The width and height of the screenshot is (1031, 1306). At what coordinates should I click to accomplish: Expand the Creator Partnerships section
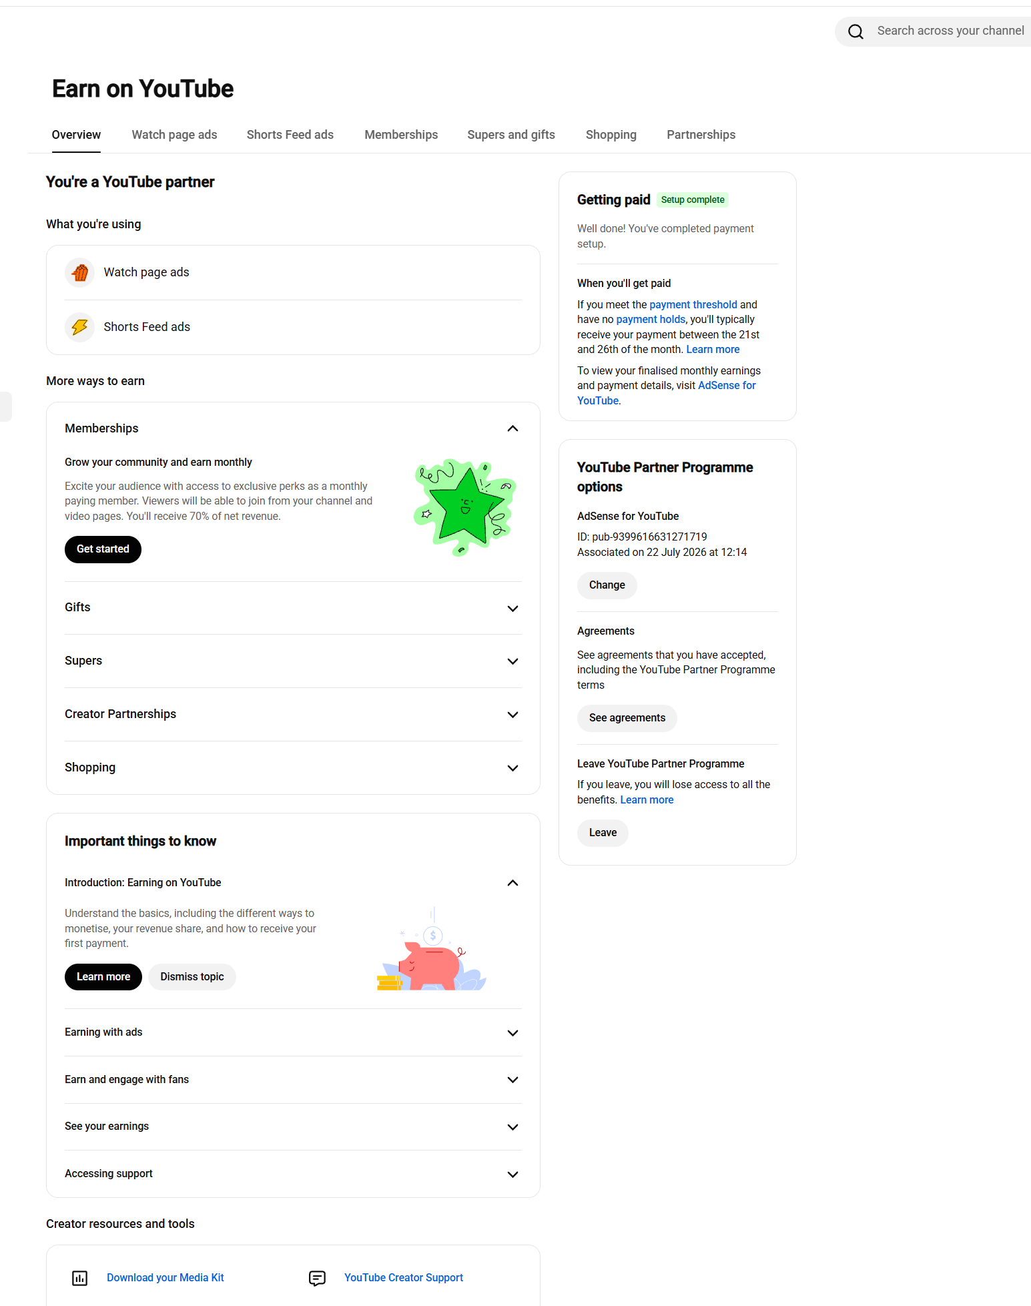point(512,715)
